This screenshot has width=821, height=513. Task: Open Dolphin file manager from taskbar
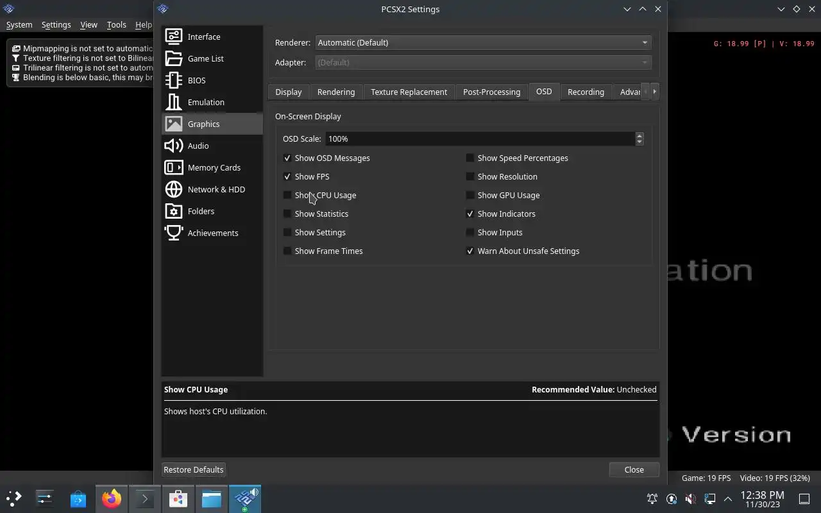coord(211,498)
